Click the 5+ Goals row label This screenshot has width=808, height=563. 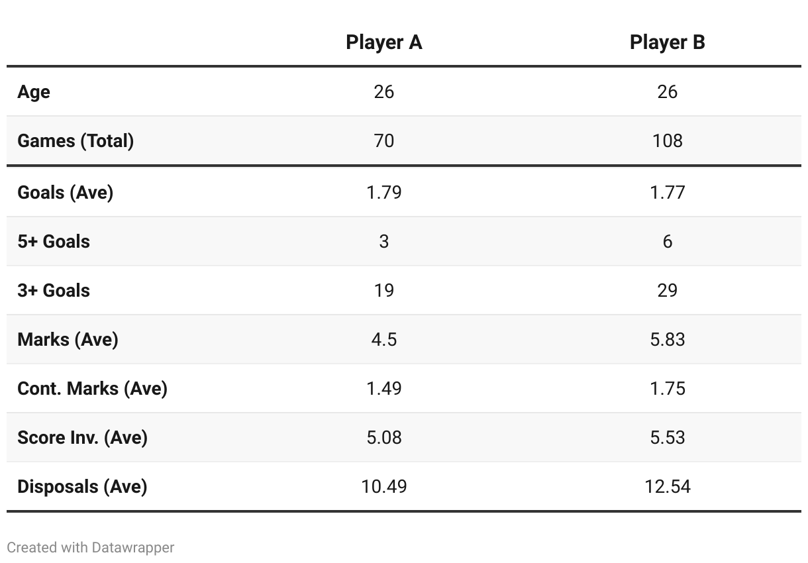point(54,241)
